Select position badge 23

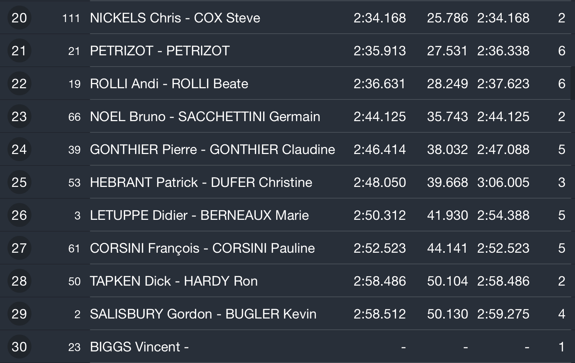point(19,116)
